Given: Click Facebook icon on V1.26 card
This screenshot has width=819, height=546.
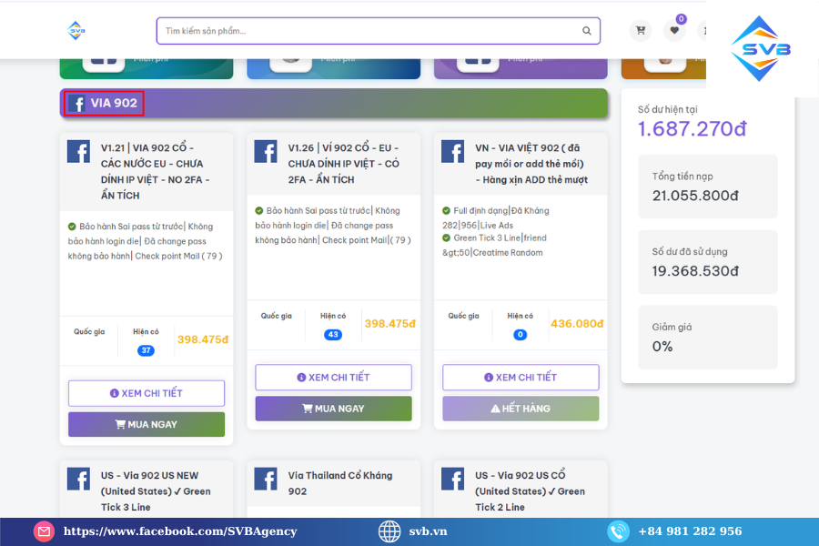Looking at the screenshot, I should pyautogui.click(x=266, y=152).
